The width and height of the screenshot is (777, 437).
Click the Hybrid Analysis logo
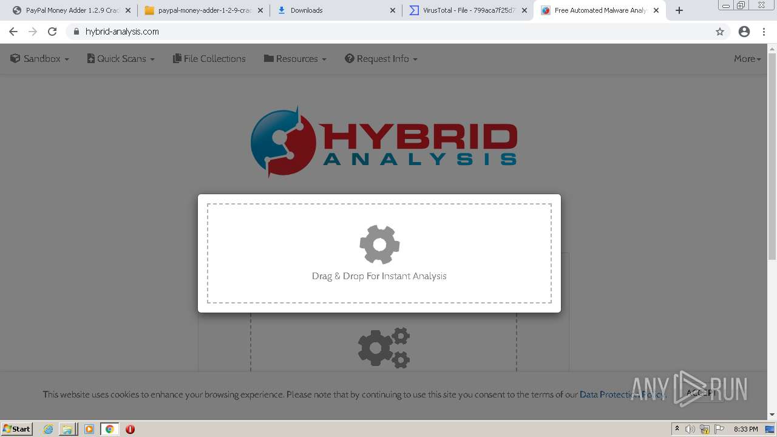(384, 142)
